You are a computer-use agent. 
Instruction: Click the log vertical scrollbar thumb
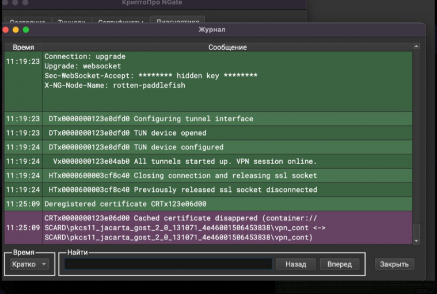click(x=416, y=230)
